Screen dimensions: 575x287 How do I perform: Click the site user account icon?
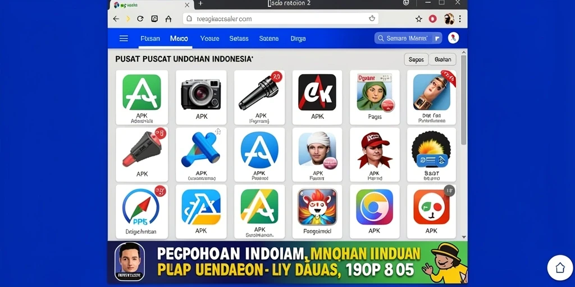[453, 38]
